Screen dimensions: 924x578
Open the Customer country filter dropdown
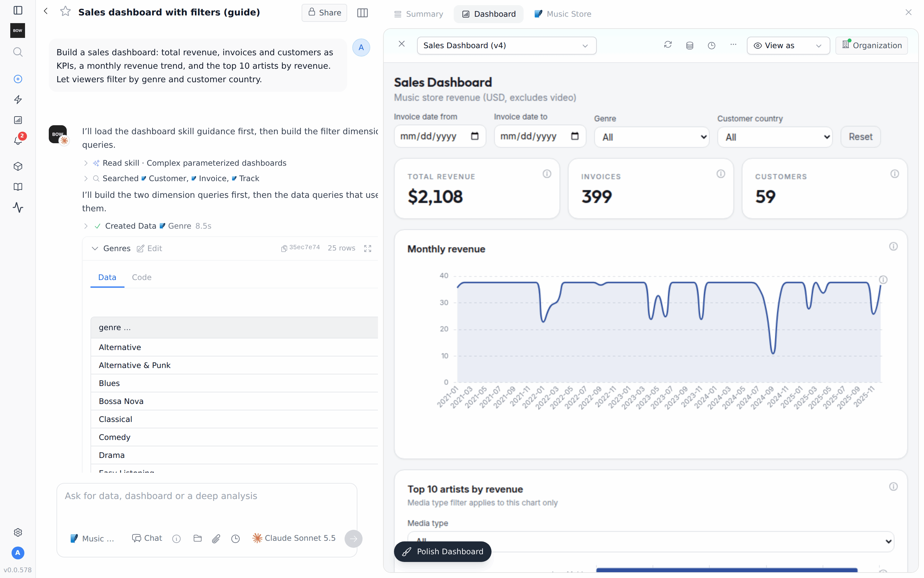coord(775,137)
